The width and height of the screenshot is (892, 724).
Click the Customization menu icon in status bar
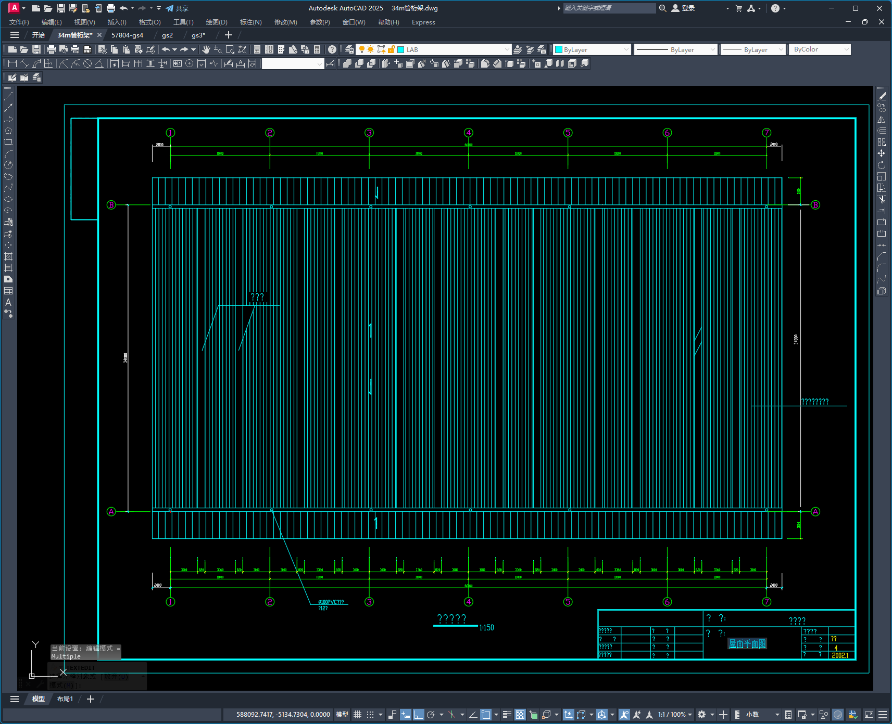tap(883, 715)
